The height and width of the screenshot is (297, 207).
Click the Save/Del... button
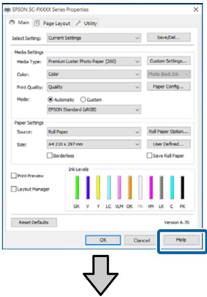coord(169,37)
